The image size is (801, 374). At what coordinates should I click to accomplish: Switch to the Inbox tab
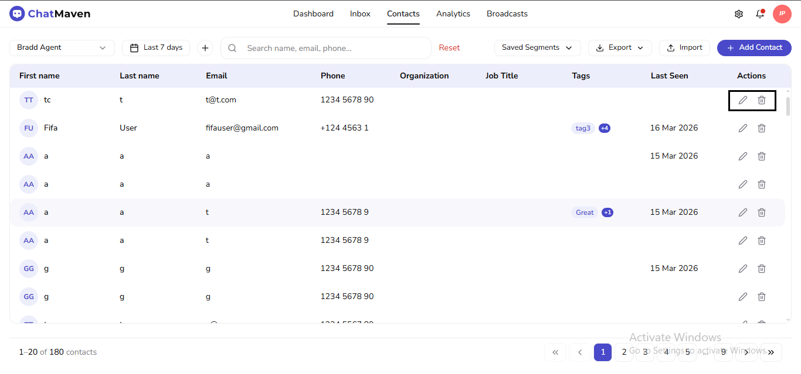(x=359, y=13)
